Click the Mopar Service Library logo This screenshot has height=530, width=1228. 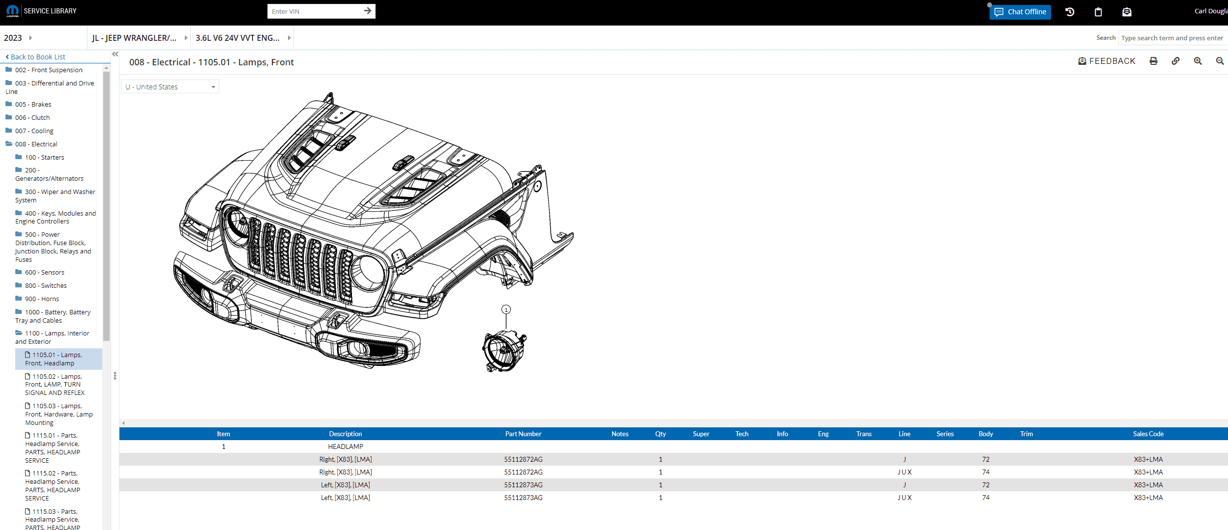41,11
